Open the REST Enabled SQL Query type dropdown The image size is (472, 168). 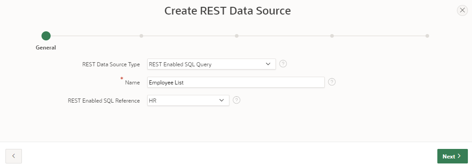pyautogui.click(x=211, y=64)
